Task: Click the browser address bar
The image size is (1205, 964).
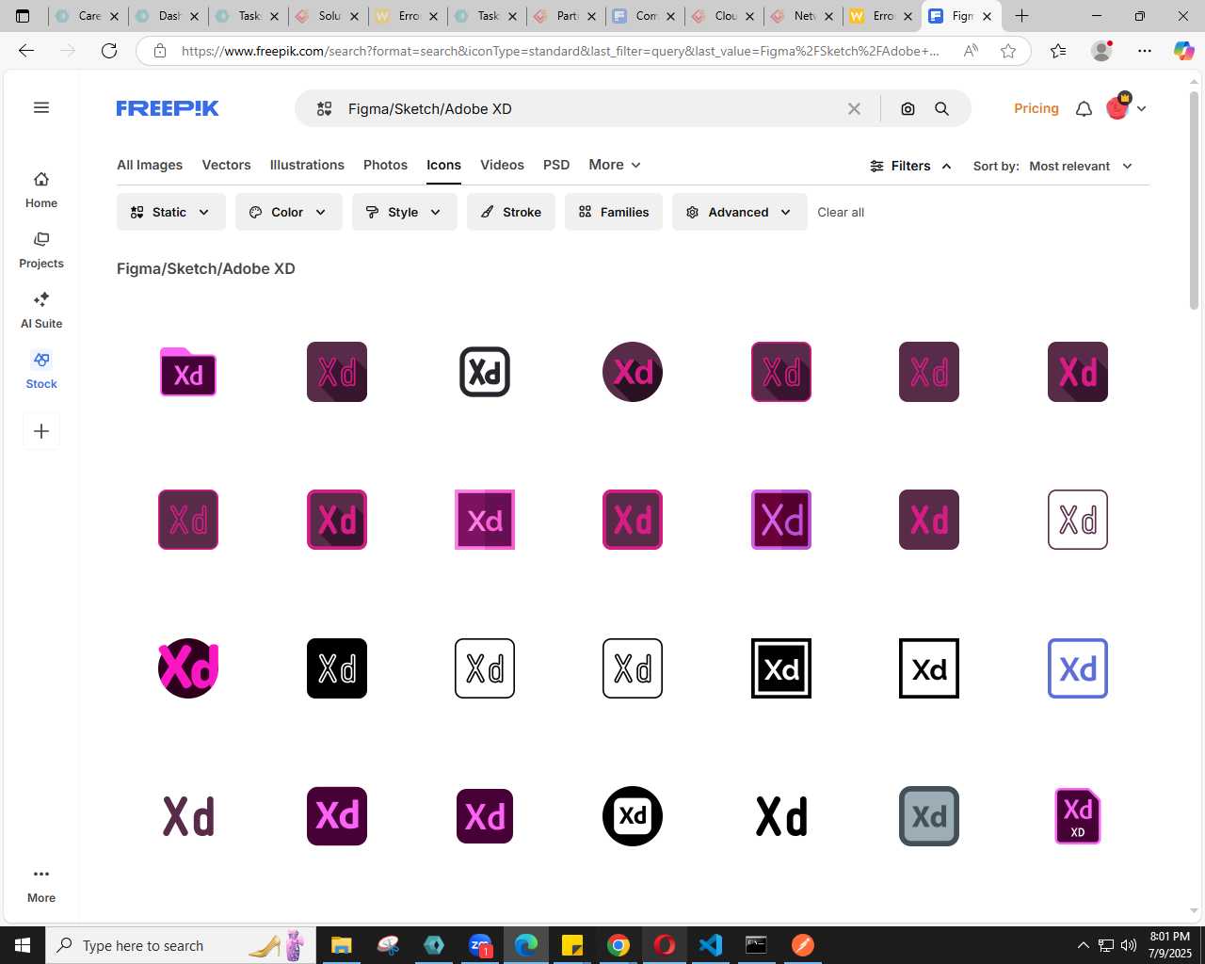Action: [560, 51]
